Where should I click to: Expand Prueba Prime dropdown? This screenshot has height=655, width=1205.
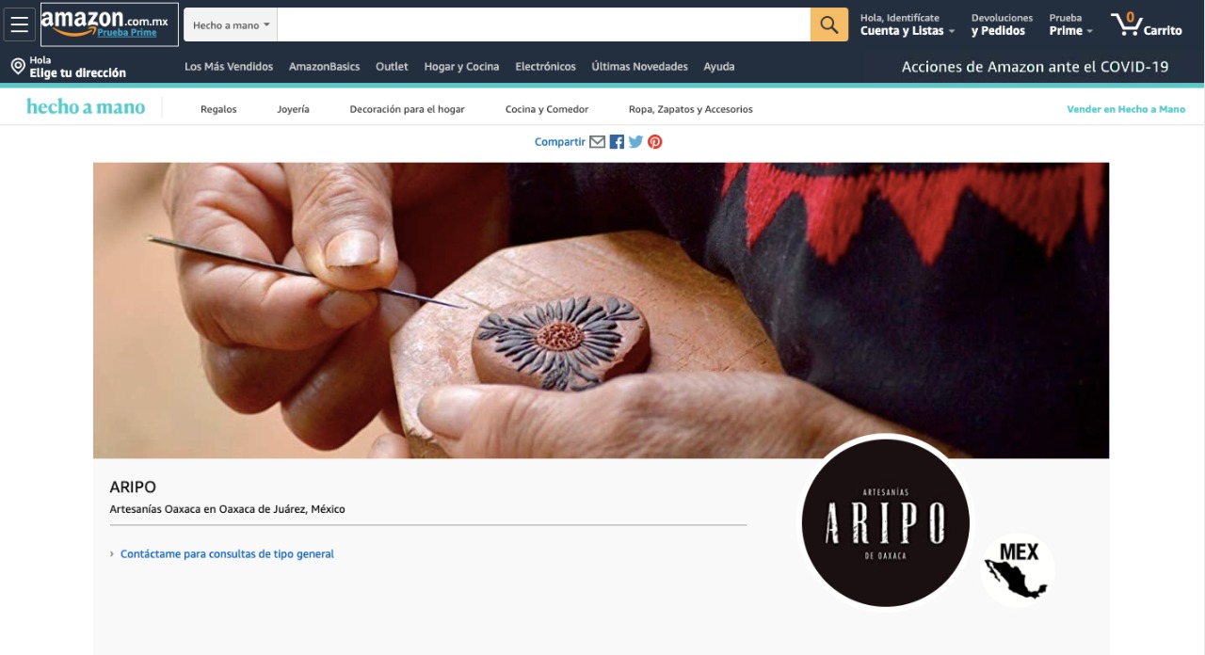point(1070,24)
